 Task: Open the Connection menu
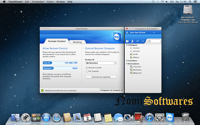pos(38,2)
